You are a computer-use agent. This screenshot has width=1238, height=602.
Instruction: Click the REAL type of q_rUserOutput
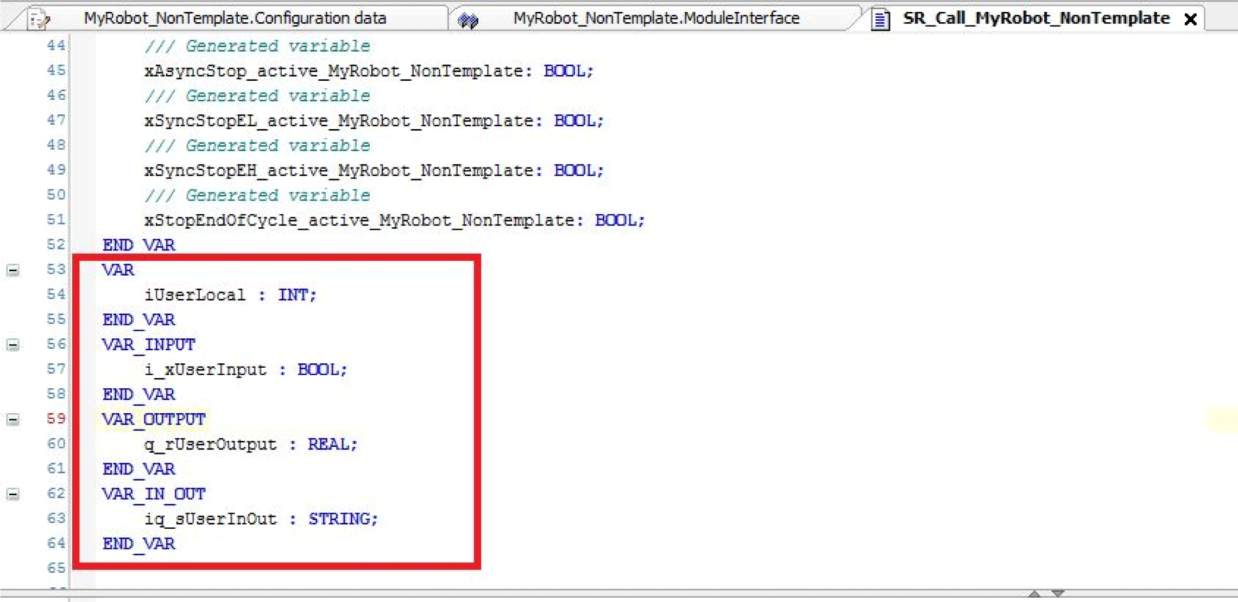point(329,444)
